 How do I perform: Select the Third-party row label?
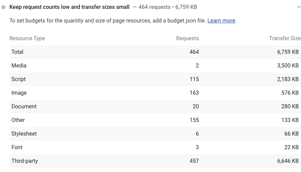pyautogui.click(x=25, y=161)
